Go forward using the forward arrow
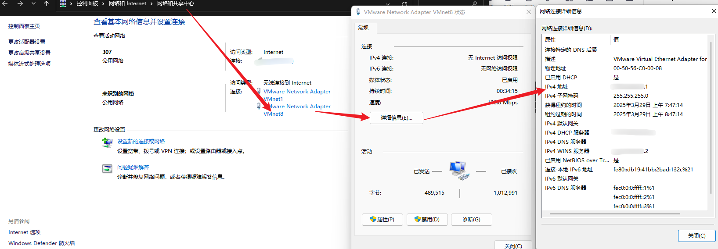Screen dimensions: 718x249 pyautogui.click(x=20, y=4)
